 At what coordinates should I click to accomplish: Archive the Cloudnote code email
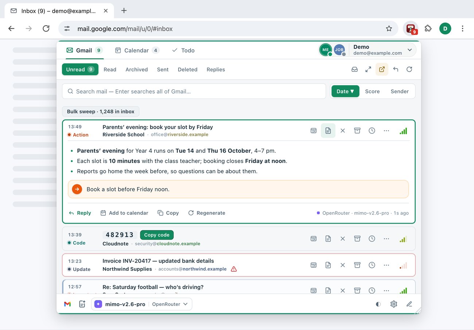[357, 239]
